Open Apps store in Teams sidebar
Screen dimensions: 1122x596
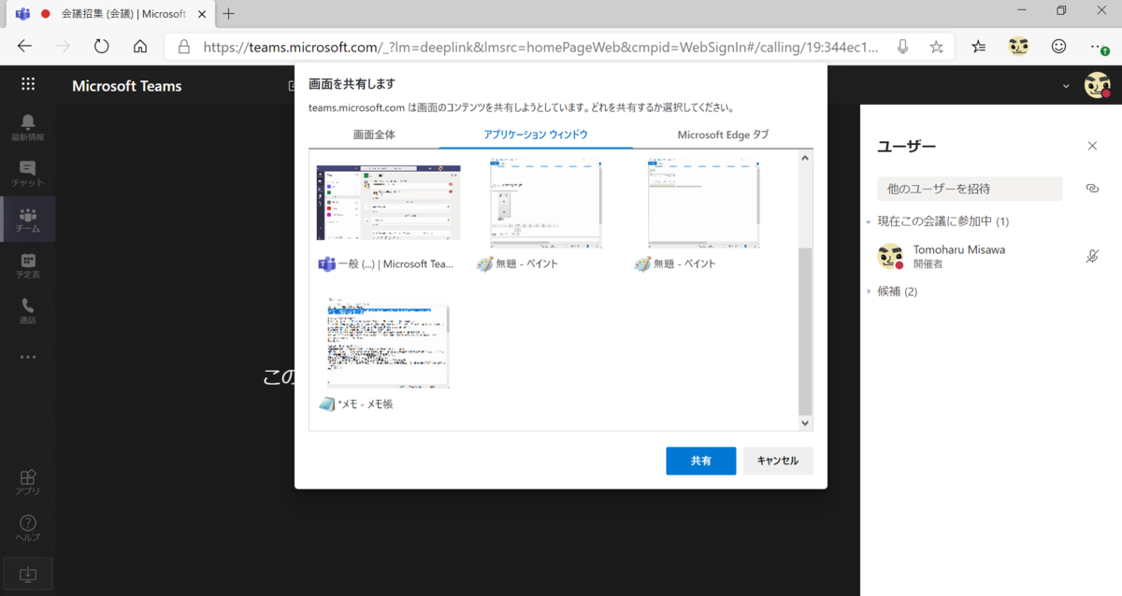(x=28, y=482)
